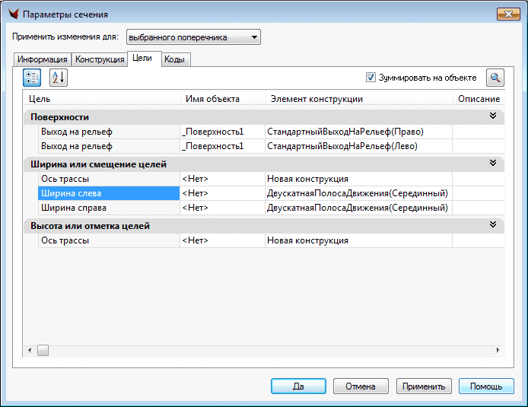Open the 'Коды' tab
The width and height of the screenshot is (528, 407).
175,59
